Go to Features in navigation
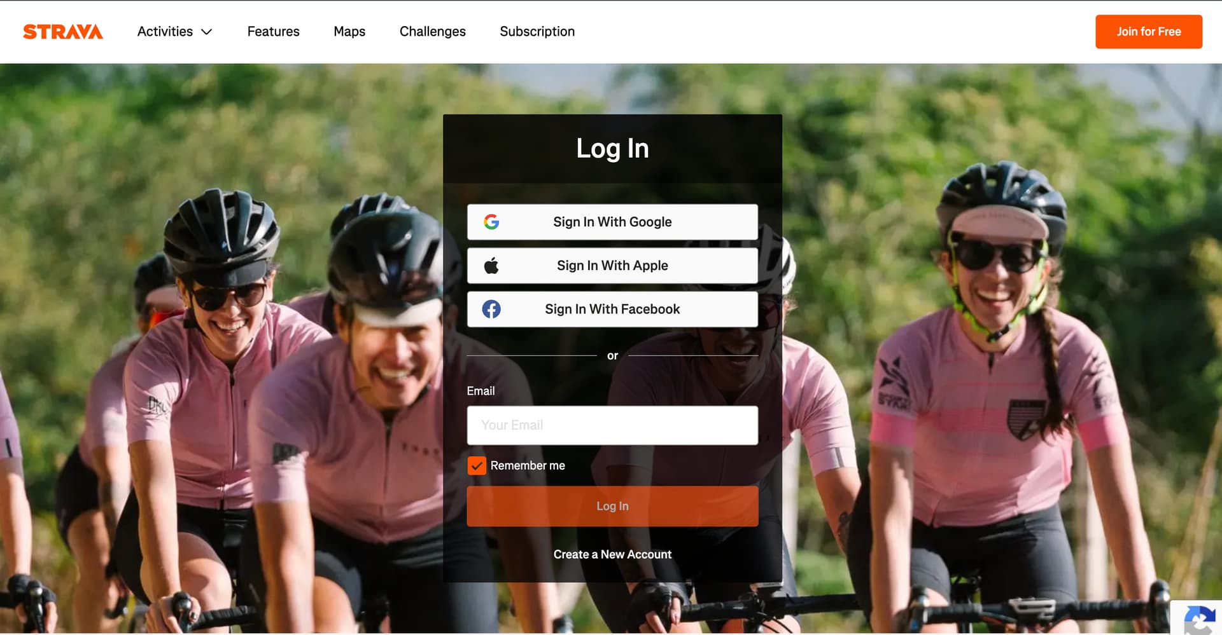 [x=273, y=32]
